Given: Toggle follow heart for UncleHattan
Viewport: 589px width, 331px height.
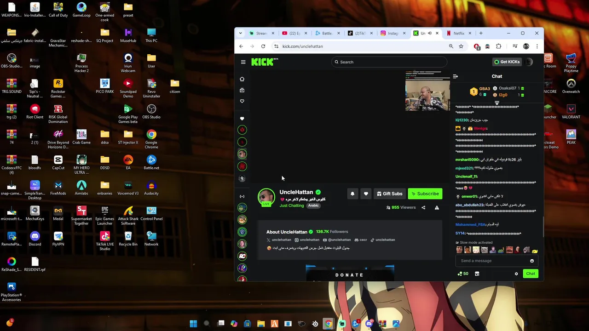Looking at the screenshot, I should click(366, 194).
